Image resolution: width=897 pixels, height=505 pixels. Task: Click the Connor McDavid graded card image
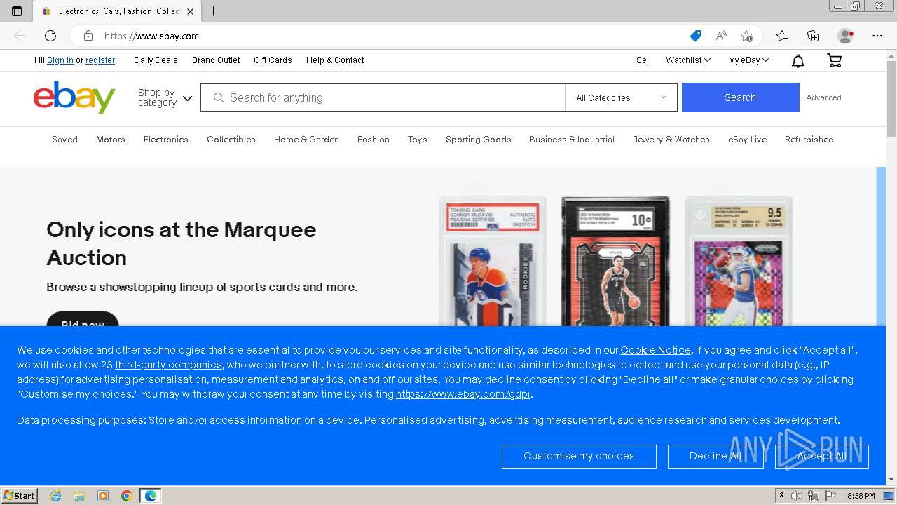pyautogui.click(x=493, y=263)
